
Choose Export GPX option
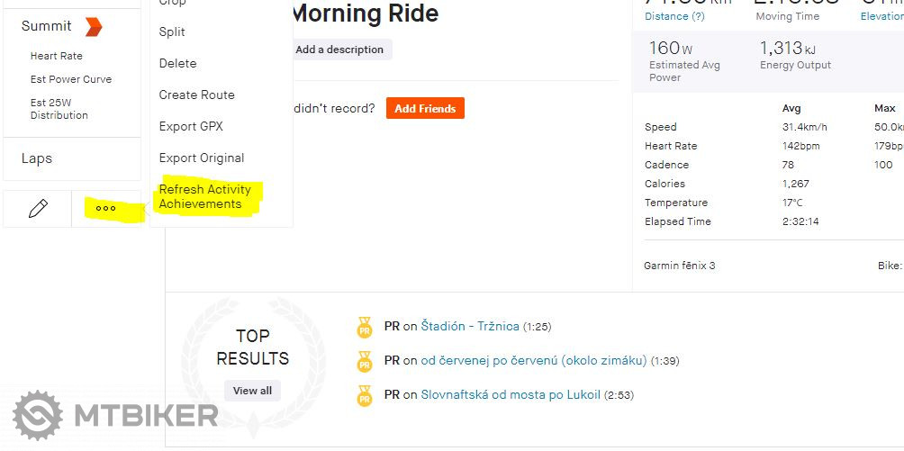191,126
